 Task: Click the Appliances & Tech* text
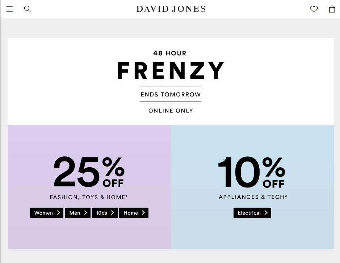coord(253,197)
